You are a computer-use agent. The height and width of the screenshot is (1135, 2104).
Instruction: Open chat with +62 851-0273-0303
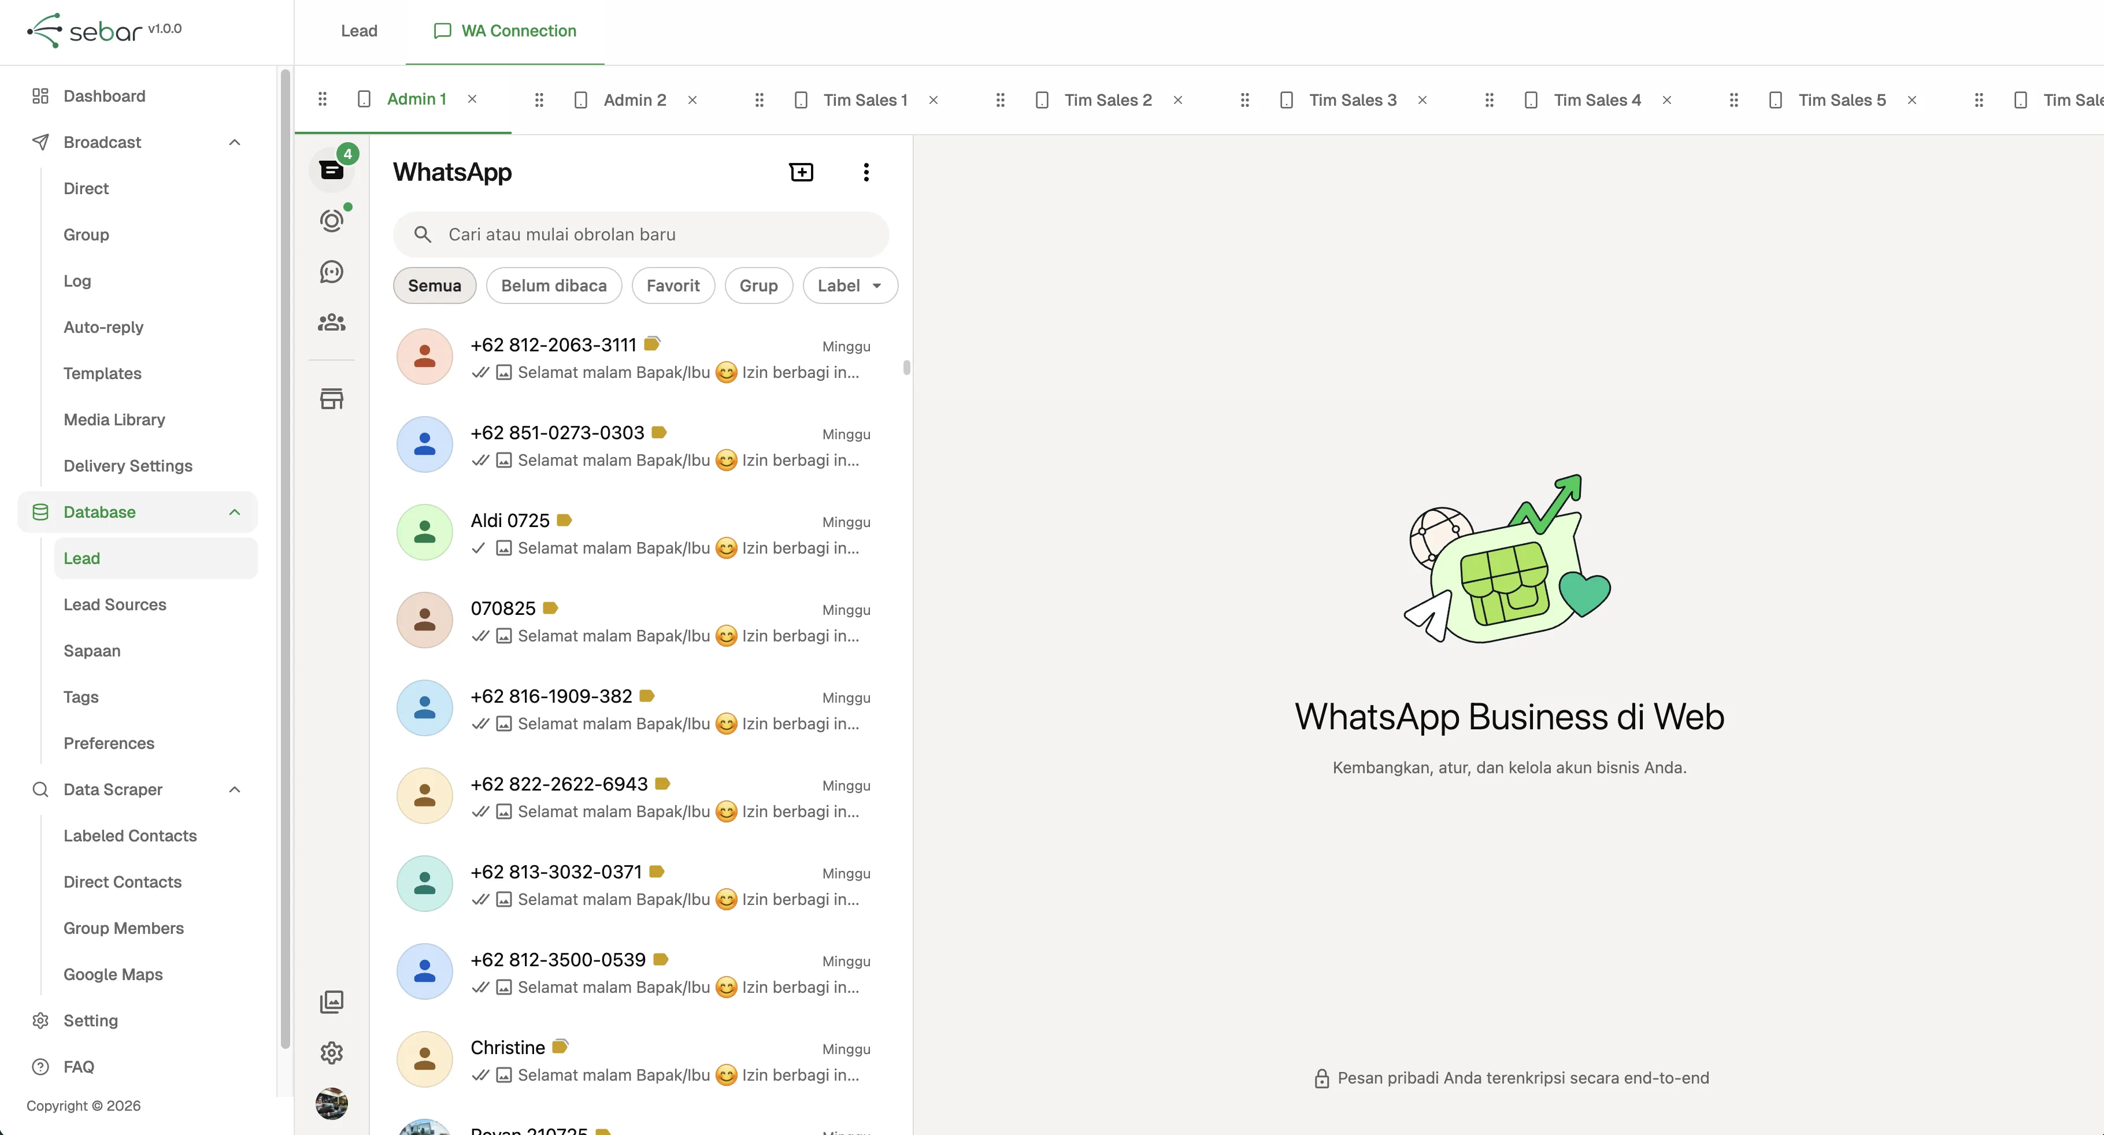click(641, 445)
